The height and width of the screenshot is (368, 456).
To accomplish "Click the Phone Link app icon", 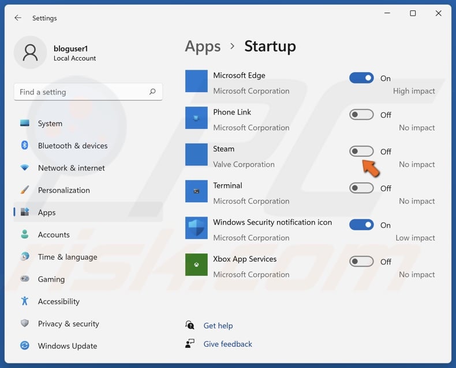I will [x=196, y=118].
